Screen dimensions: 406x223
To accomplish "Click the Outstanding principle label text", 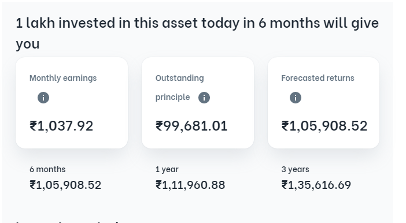I will pyautogui.click(x=179, y=87).
